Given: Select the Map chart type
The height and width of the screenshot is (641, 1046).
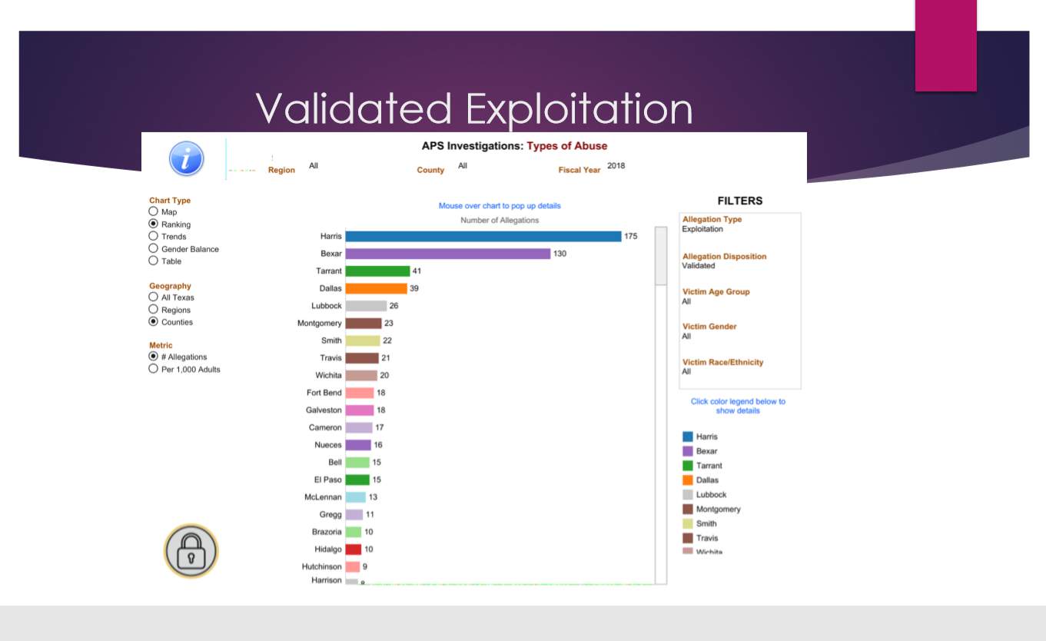Looking at the screenshot, I should [x=154, y=211].
